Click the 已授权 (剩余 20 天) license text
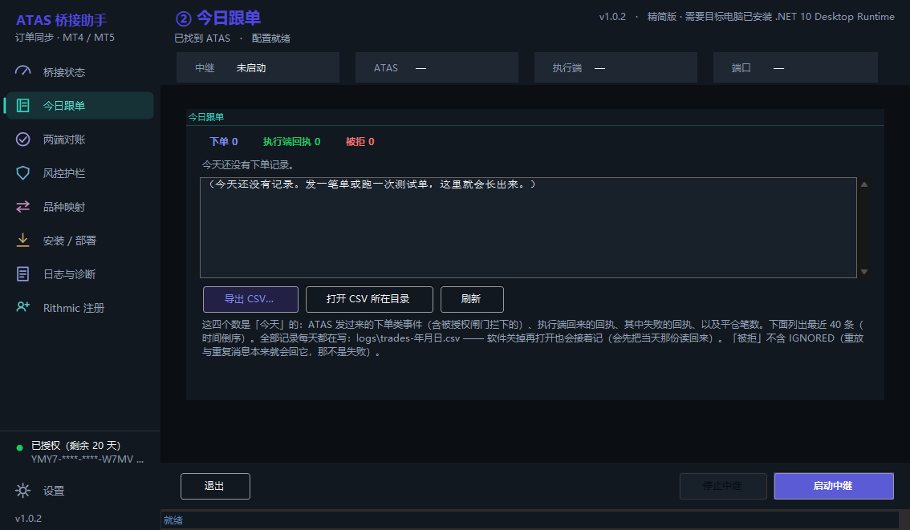910x530 pixels. [x=76, y=445]
